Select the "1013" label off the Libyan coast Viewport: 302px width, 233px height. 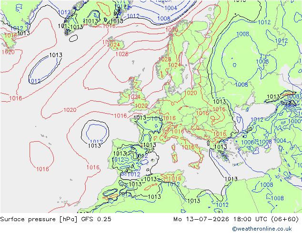click(231, 179)
